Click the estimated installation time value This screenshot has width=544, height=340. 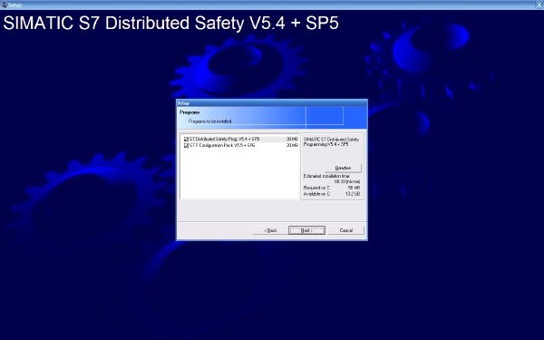click(347, 182)
